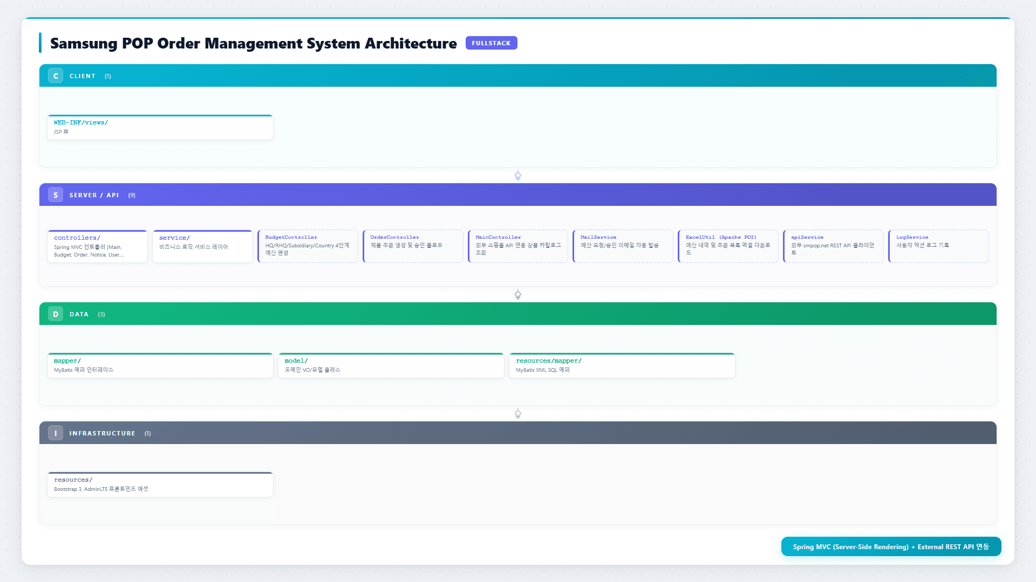Click the Server/API layer 'S' icon
The height and width of the screenshot is (582, 1036).
(x=56, y=195)
